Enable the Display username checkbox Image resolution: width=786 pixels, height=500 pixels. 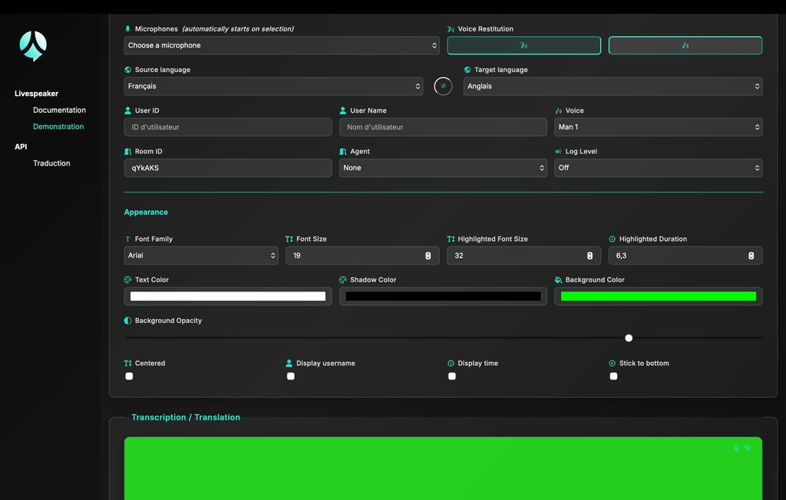pyautogui.click(x=291, y=377)
